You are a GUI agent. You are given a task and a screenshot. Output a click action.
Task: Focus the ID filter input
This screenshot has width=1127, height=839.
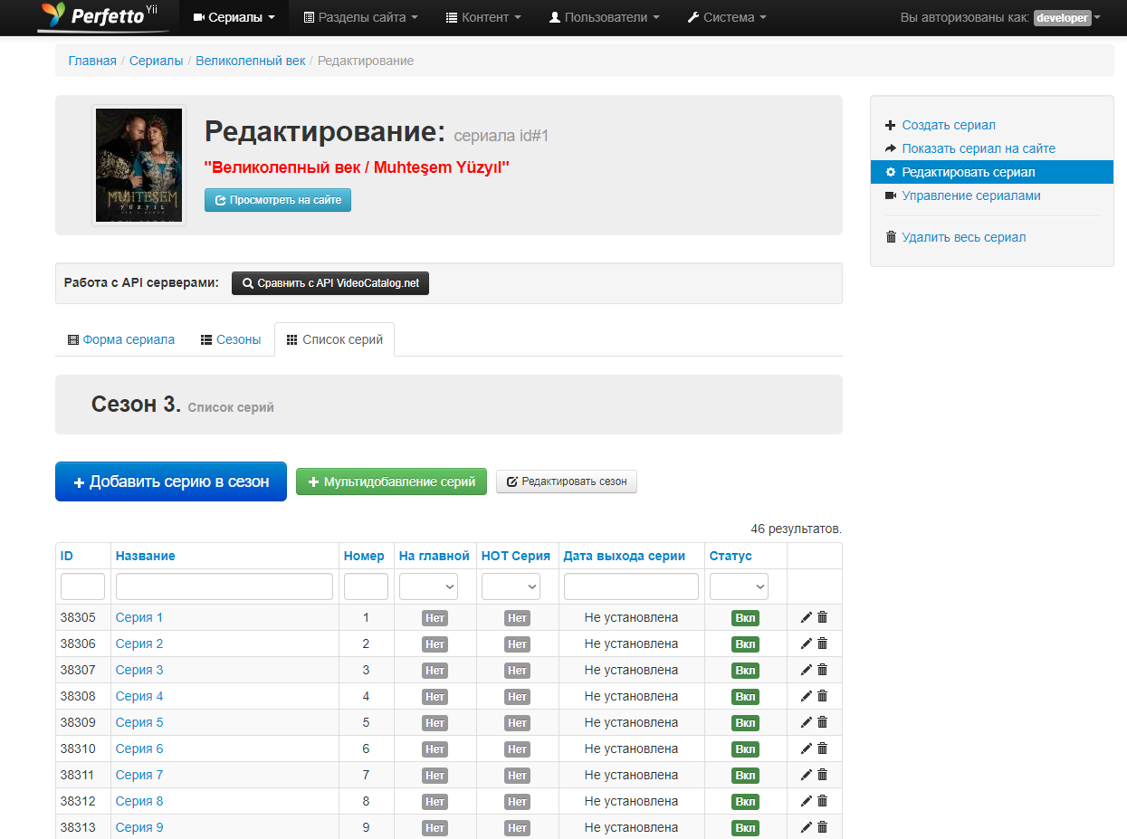point(83,586)
